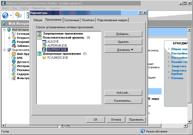Select AUPDRUN.EXE in the list
This screenshot has width=193, height=135.
tap(57, 46)
